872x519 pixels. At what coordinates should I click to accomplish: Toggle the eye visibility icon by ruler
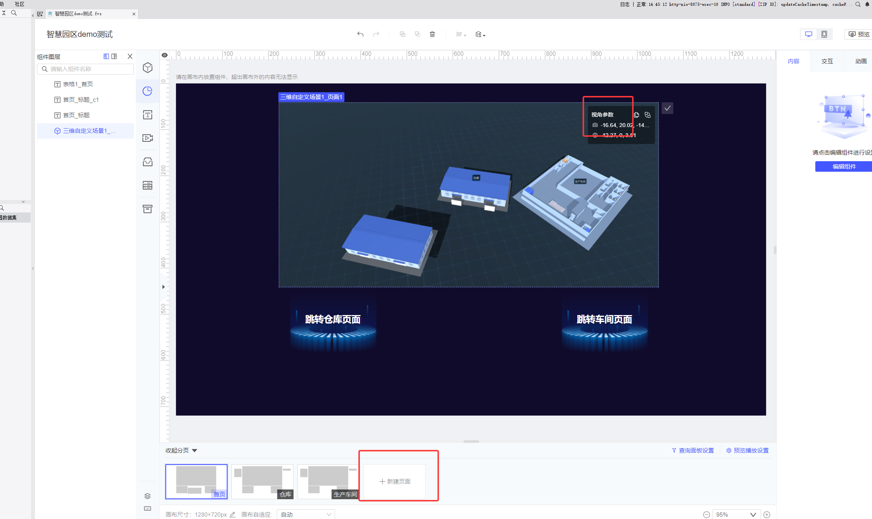pos(165,55)
